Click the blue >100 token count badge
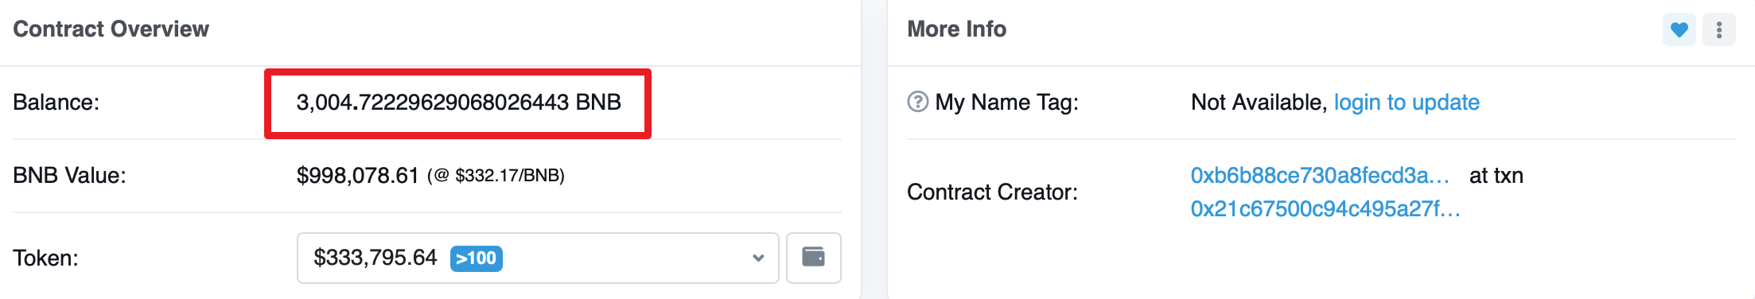The width and height of the screenshot is (1755, 299). point(476,258)
